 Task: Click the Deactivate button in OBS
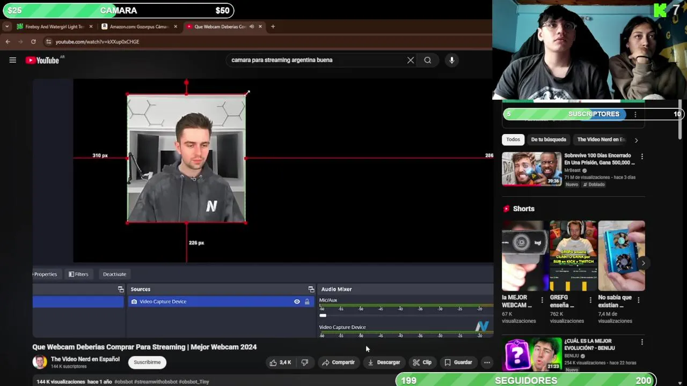[x=114, y=274]
